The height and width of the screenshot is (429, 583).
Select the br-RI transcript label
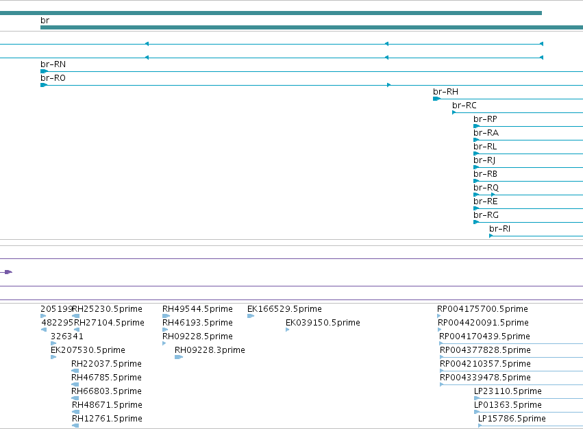[x=499, y=229]
